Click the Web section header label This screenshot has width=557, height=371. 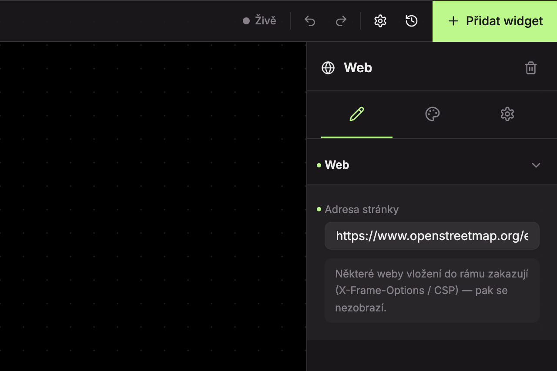337,165
